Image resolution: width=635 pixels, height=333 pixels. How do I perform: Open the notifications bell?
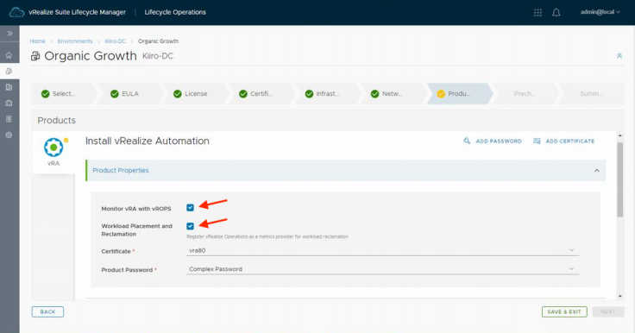pyautogui.click(x=556, y=13)
